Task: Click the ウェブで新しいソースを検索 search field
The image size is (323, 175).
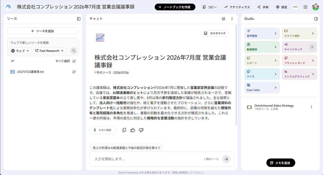Action: 43,43
